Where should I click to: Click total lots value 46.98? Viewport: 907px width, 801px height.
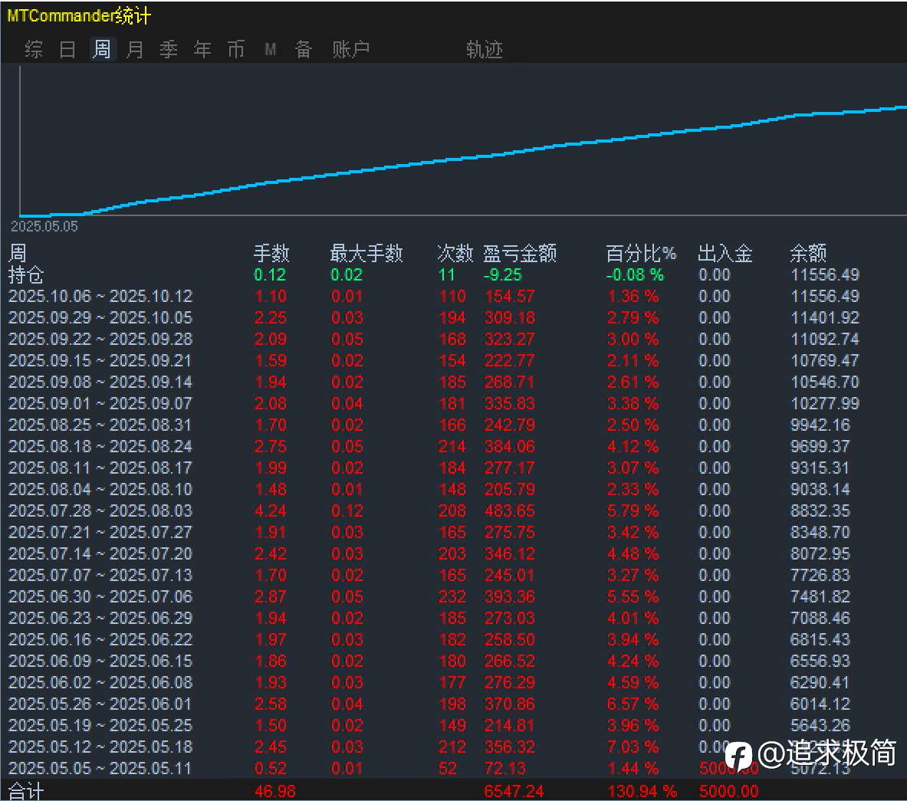tap(274, 791)
